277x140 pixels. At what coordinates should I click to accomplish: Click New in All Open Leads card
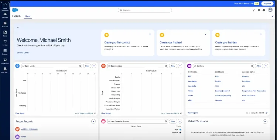pyautogui.click(x=87, y=66)
